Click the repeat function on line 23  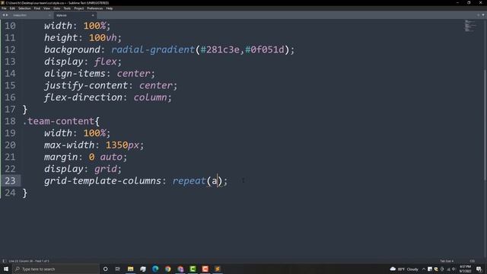[189, 181]
